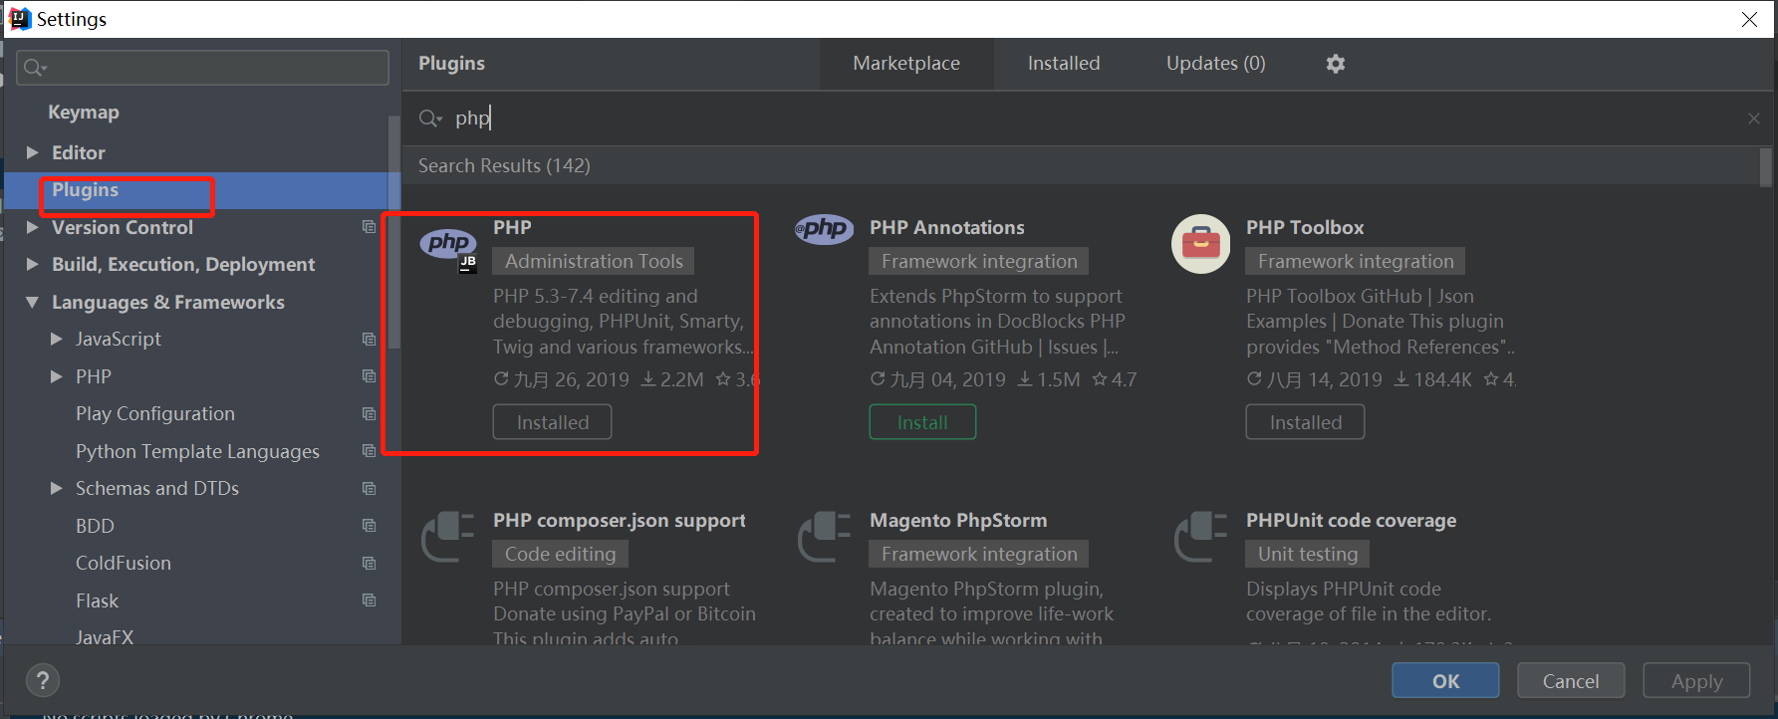Select Python Template Languages settings
Viewport: 1778px width, 719px height.
click(197, 452)
